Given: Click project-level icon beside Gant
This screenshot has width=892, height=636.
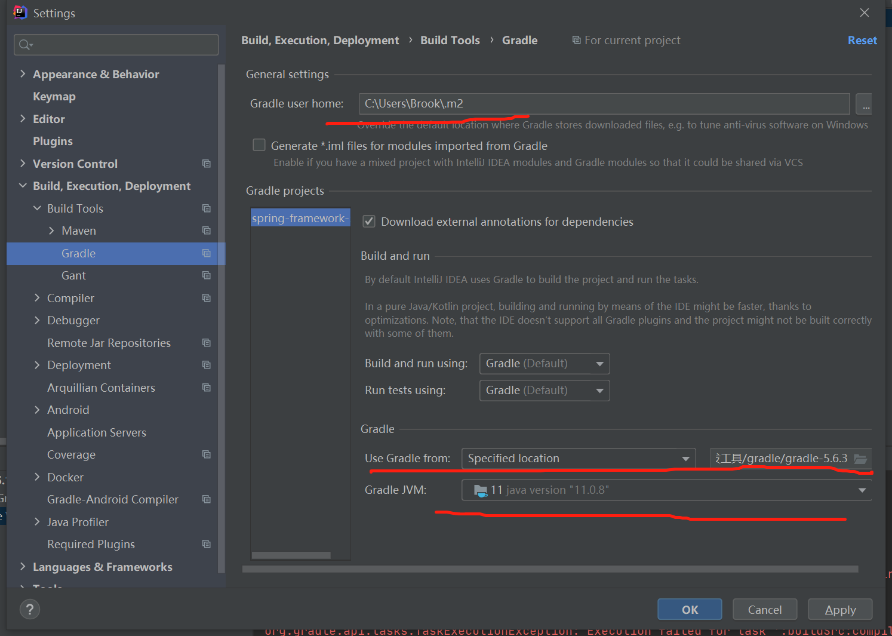Looking at the screenshot, I should pos(207,275).
